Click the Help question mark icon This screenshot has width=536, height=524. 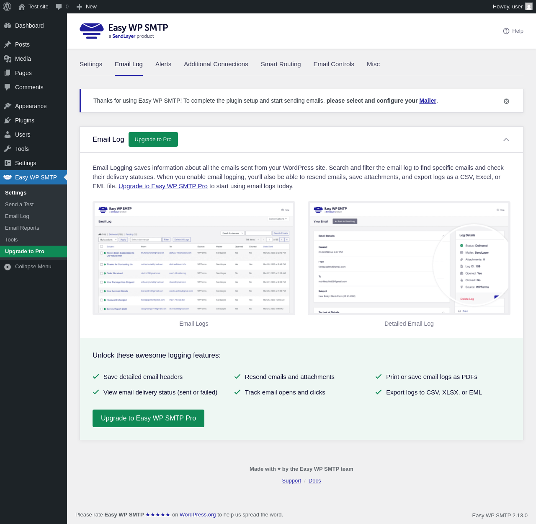pos(506,31)
